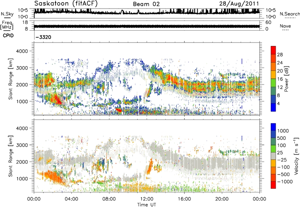Click power scale value '16'
This screenshot has height=207, width=300.
(280, 79)
